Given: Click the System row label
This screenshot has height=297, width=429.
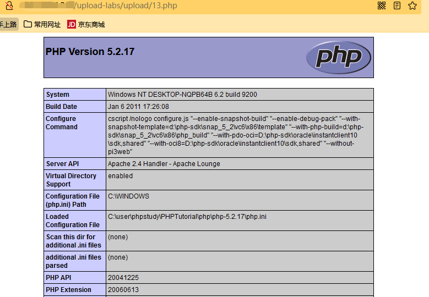Looking at the screenshot, I should point(58,95).
